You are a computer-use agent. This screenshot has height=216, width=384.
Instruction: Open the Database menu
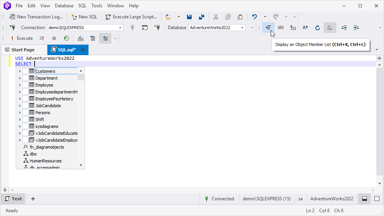tap(64, 6)
